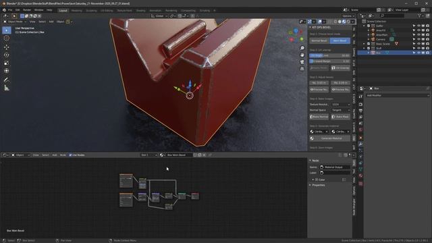
Task: Open the Render menu
Action: coord(27,10)
